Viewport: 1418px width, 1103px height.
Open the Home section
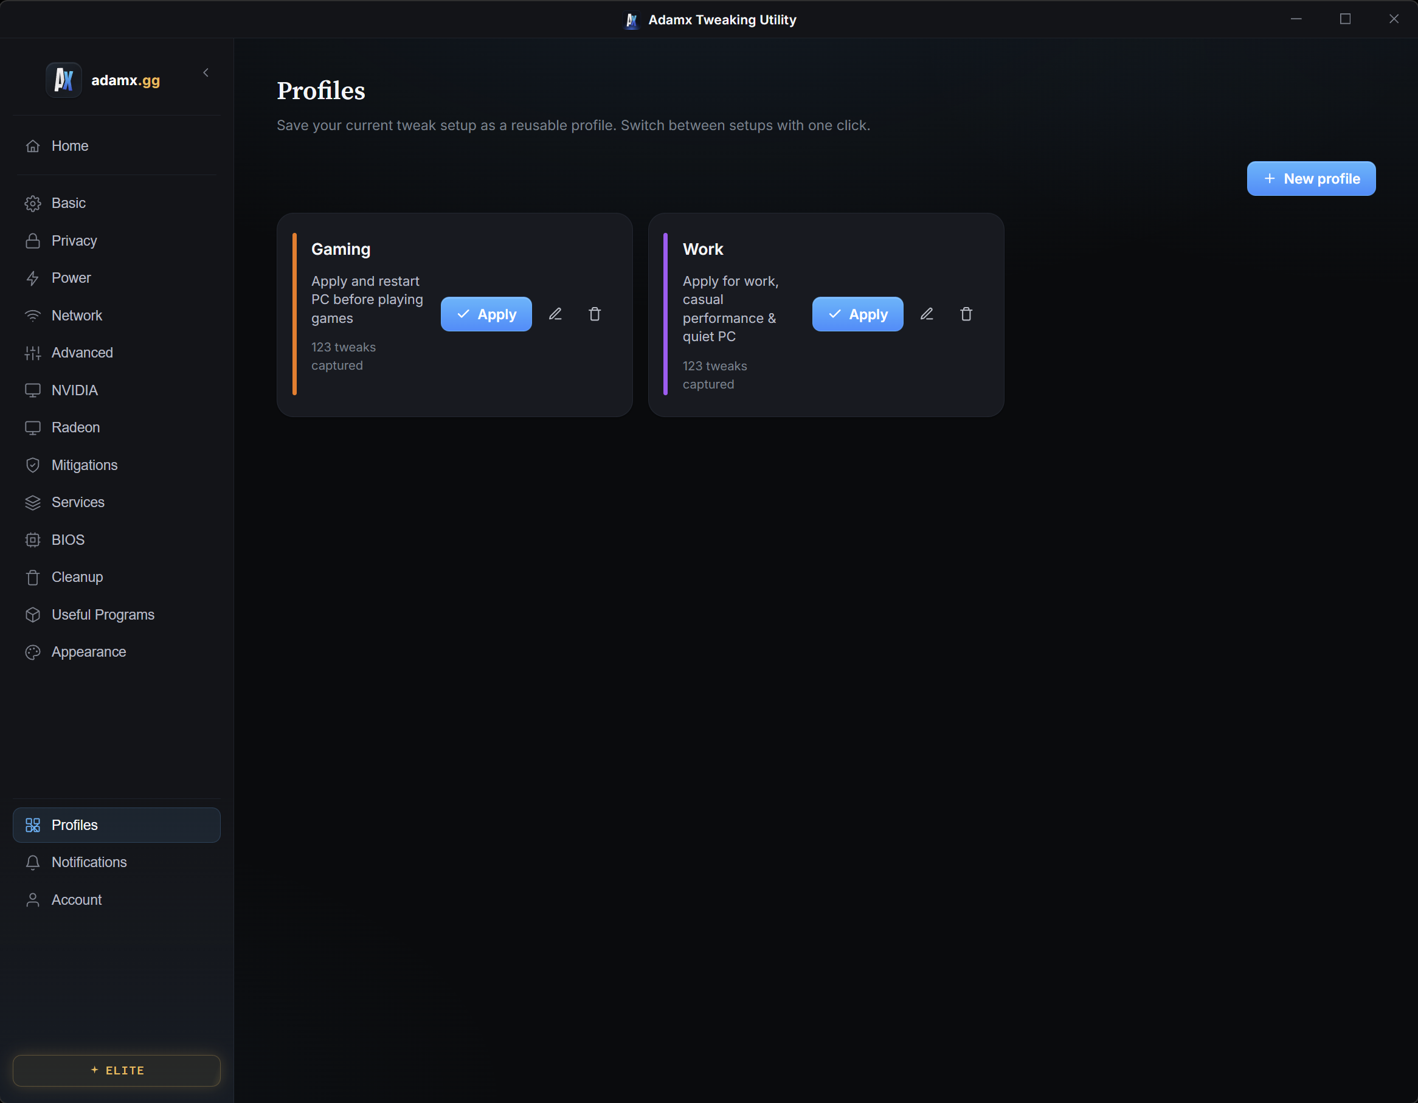click(x=117, y=146)
